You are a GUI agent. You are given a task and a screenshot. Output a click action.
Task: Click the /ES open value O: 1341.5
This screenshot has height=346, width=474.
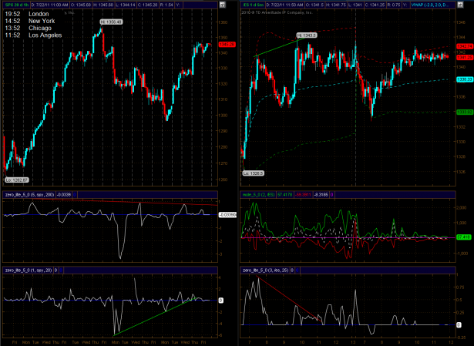(x=314, y=5)
